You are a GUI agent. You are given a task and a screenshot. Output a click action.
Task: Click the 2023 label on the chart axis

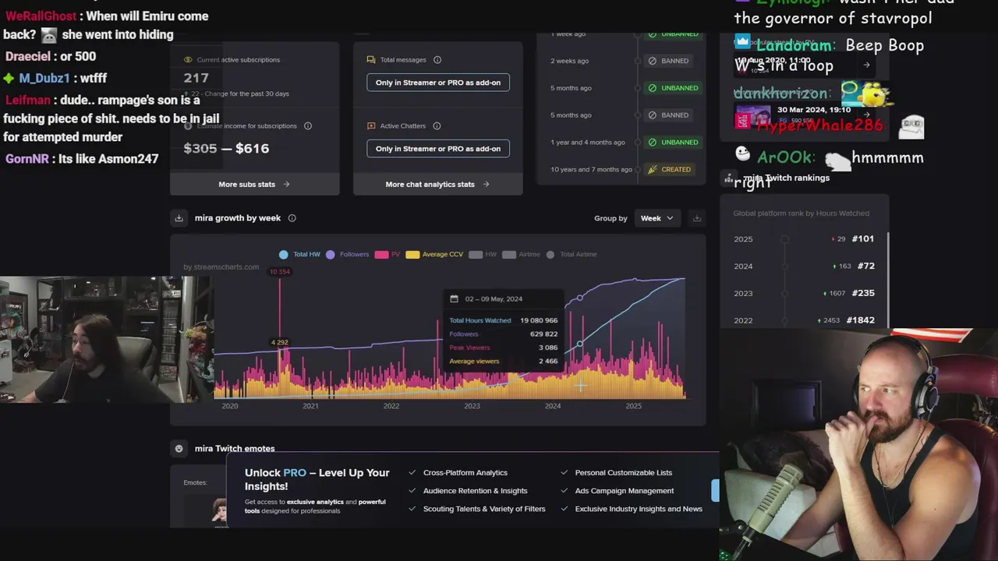(472, 406)
